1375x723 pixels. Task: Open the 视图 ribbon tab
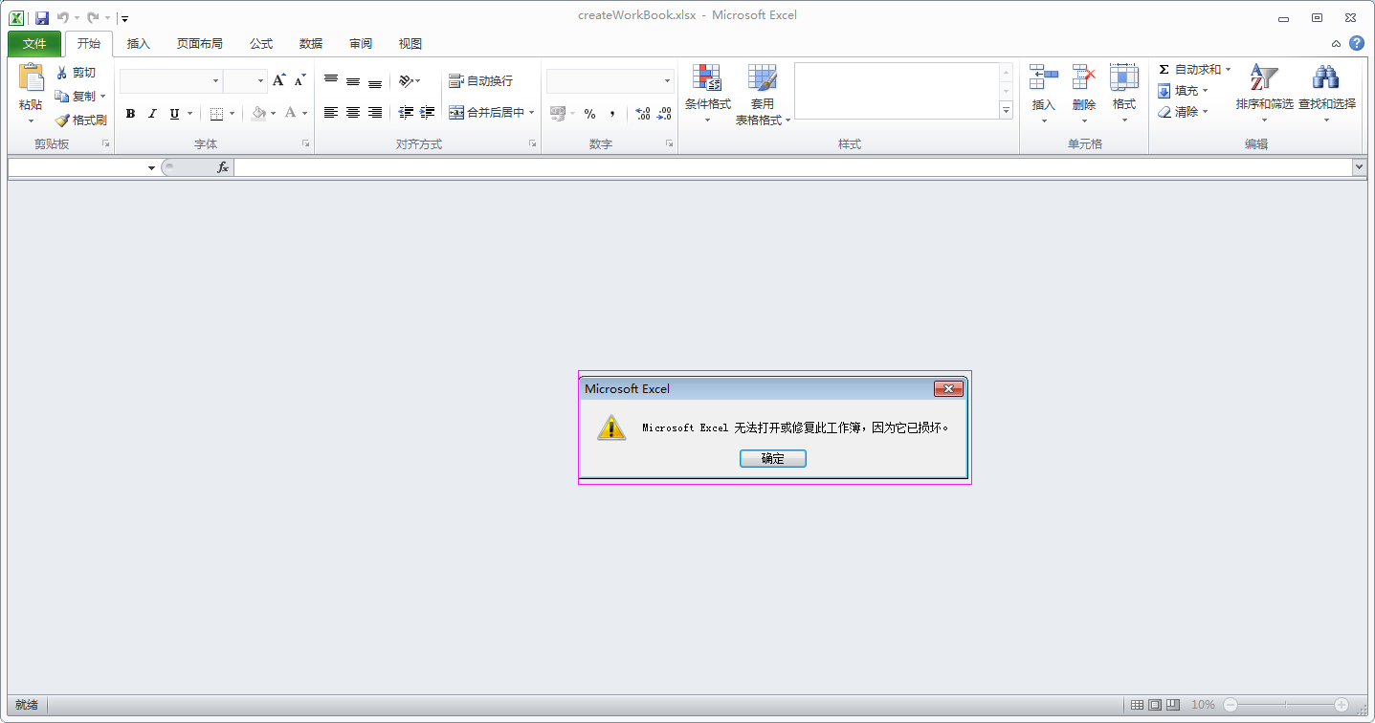pos(410,44)
